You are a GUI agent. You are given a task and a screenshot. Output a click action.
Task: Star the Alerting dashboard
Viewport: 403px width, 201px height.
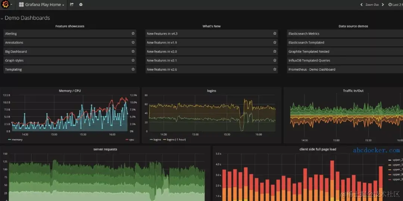point(133,33)
